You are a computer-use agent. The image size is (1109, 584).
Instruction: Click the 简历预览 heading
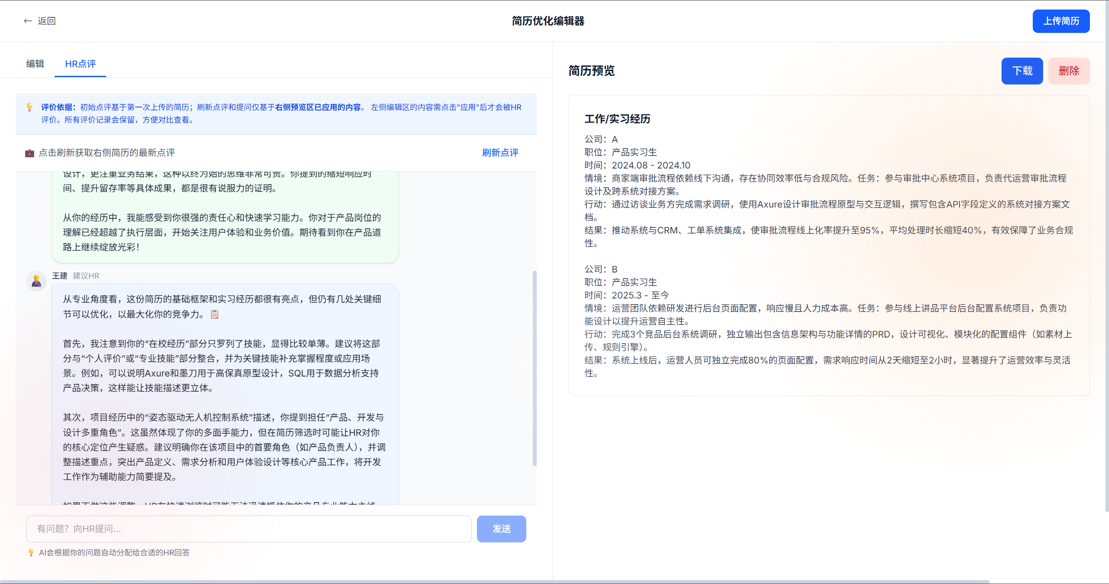coord(591,71)
